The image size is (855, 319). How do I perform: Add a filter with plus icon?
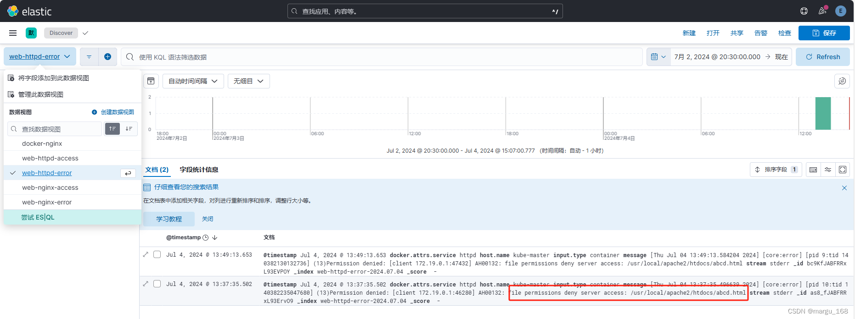point(107,57)
